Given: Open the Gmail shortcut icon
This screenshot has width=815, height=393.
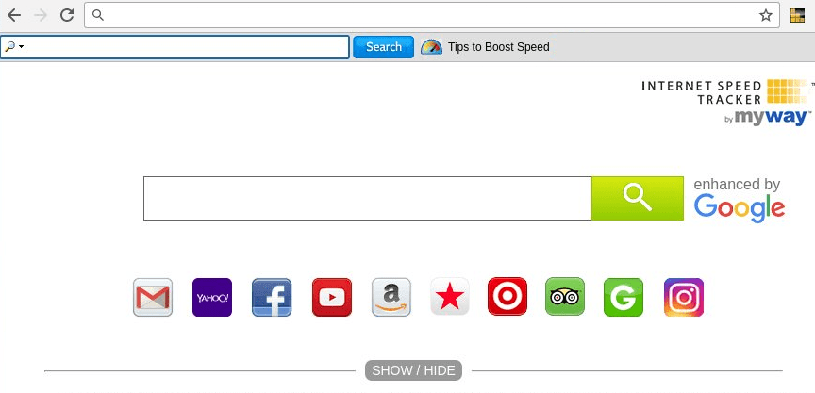Looking at the screenshot, I should click(152, 297).
